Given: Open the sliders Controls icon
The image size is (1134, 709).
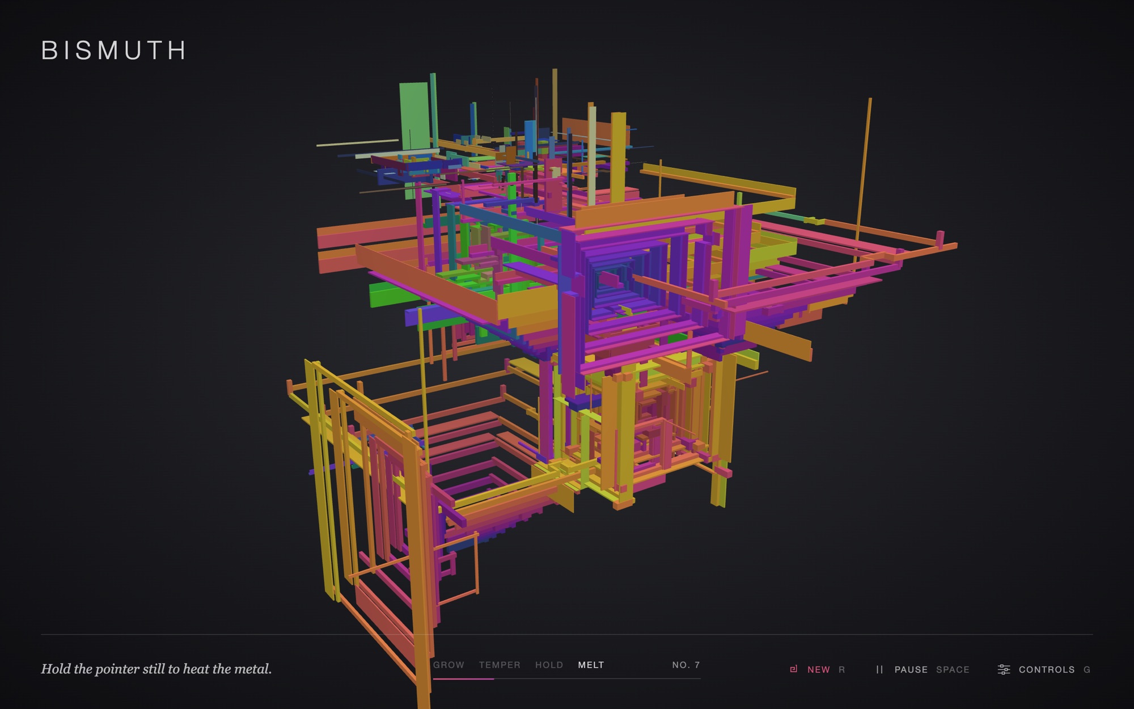Looking at the screenshot, I should 1004,670.
